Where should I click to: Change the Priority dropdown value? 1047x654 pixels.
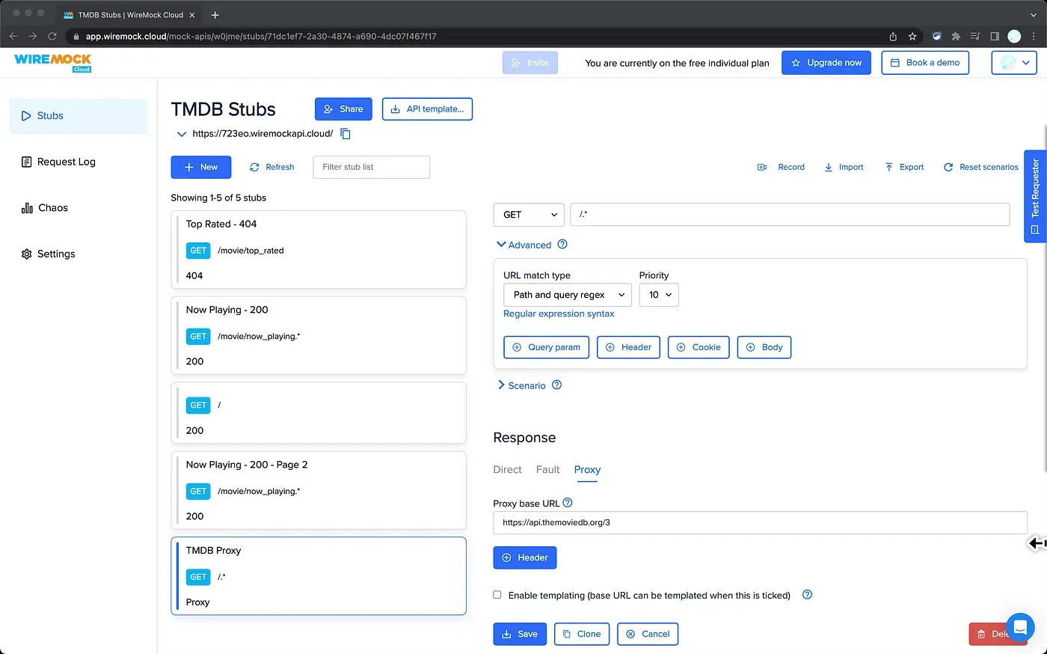[x=659, y=295]
